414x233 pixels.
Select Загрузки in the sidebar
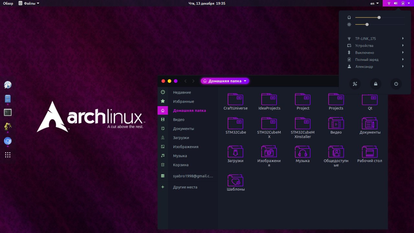[x=188, y=138]
